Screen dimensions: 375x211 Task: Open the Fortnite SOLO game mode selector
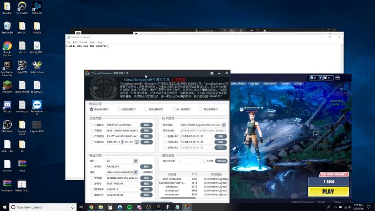pos(328,182)
